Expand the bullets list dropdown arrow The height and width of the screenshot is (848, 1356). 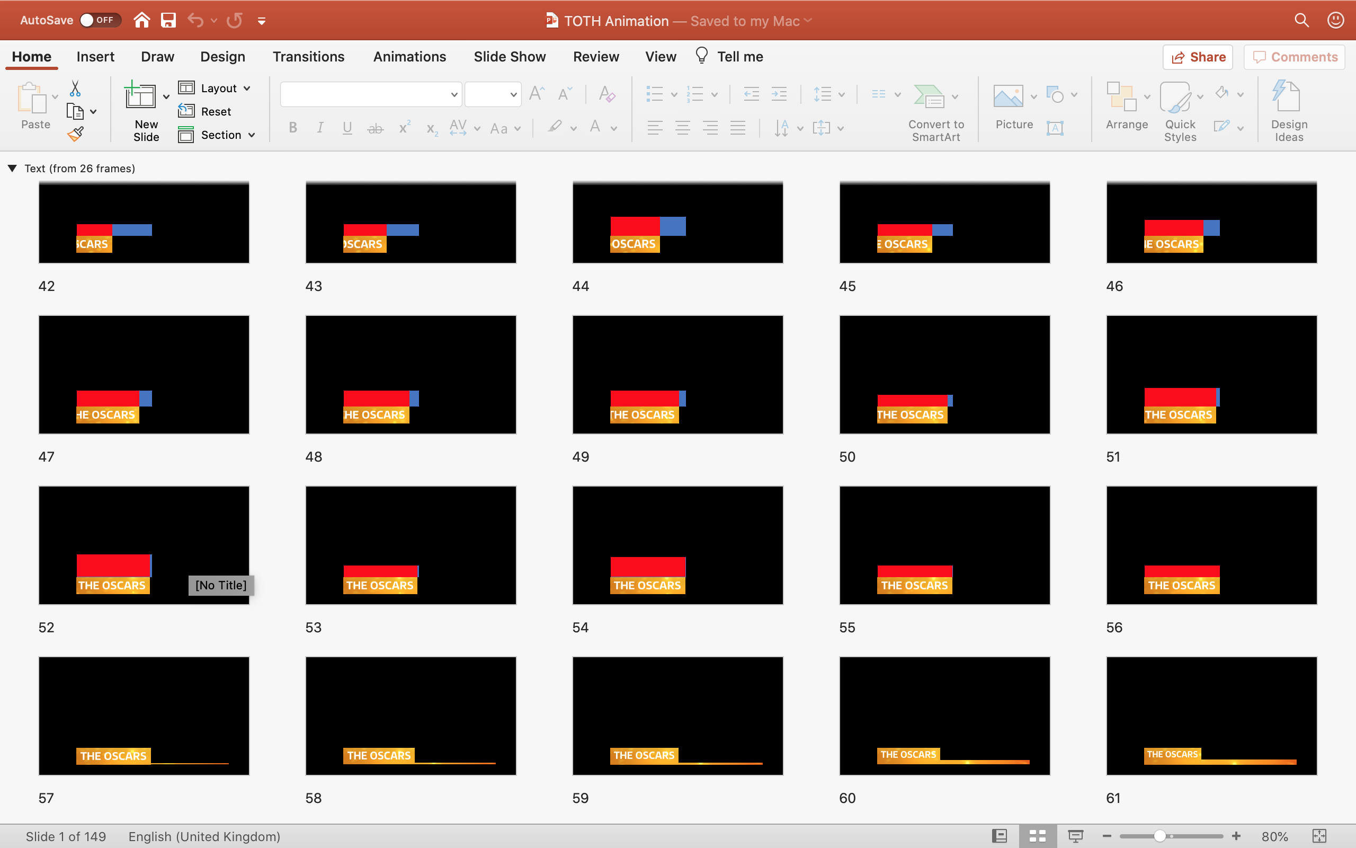pos(674,95)
